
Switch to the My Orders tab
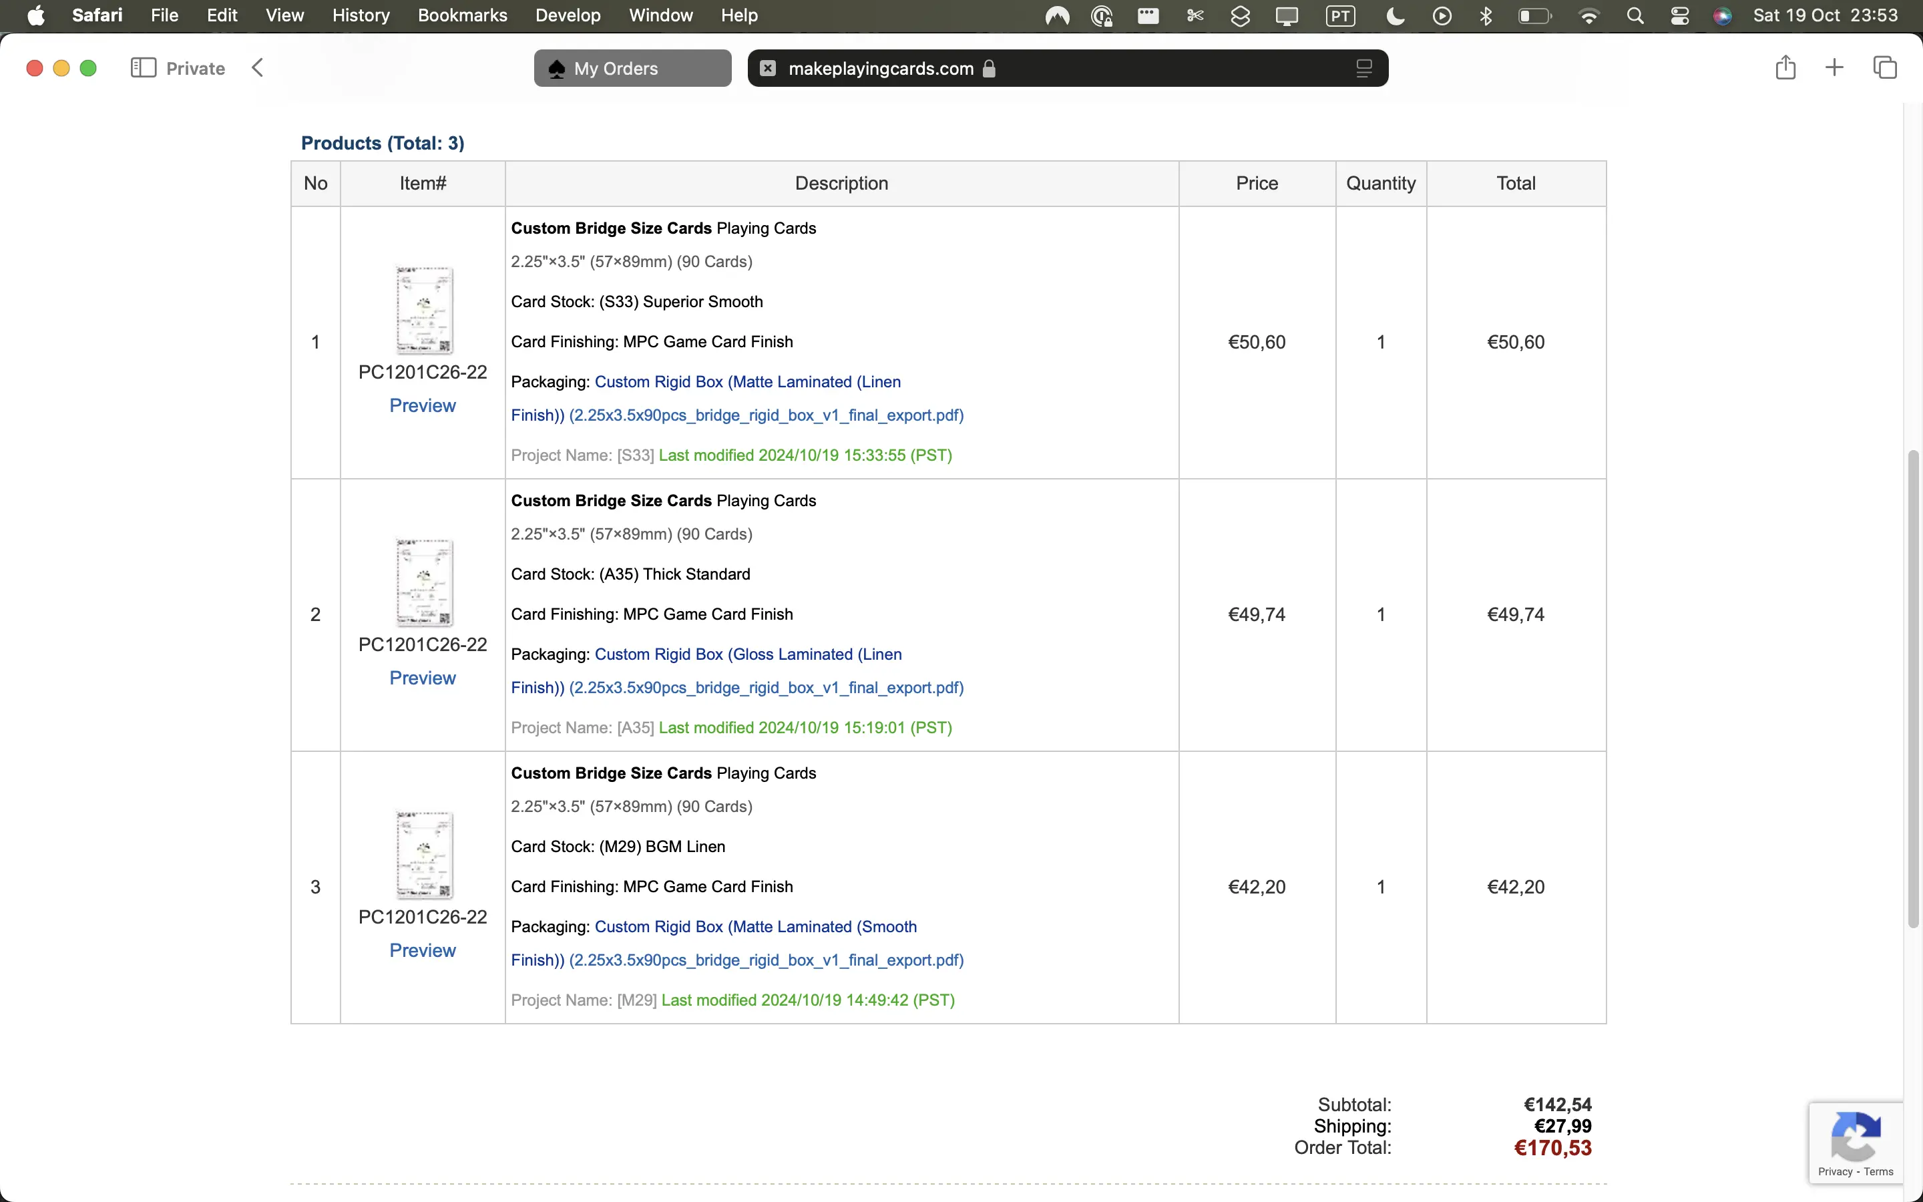click(x=632, y=68)
